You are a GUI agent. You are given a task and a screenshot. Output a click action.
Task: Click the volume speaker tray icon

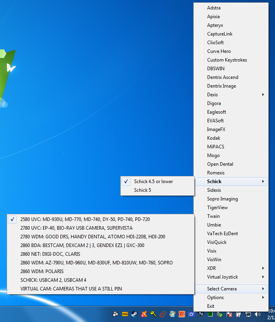[x=258, y=314]
